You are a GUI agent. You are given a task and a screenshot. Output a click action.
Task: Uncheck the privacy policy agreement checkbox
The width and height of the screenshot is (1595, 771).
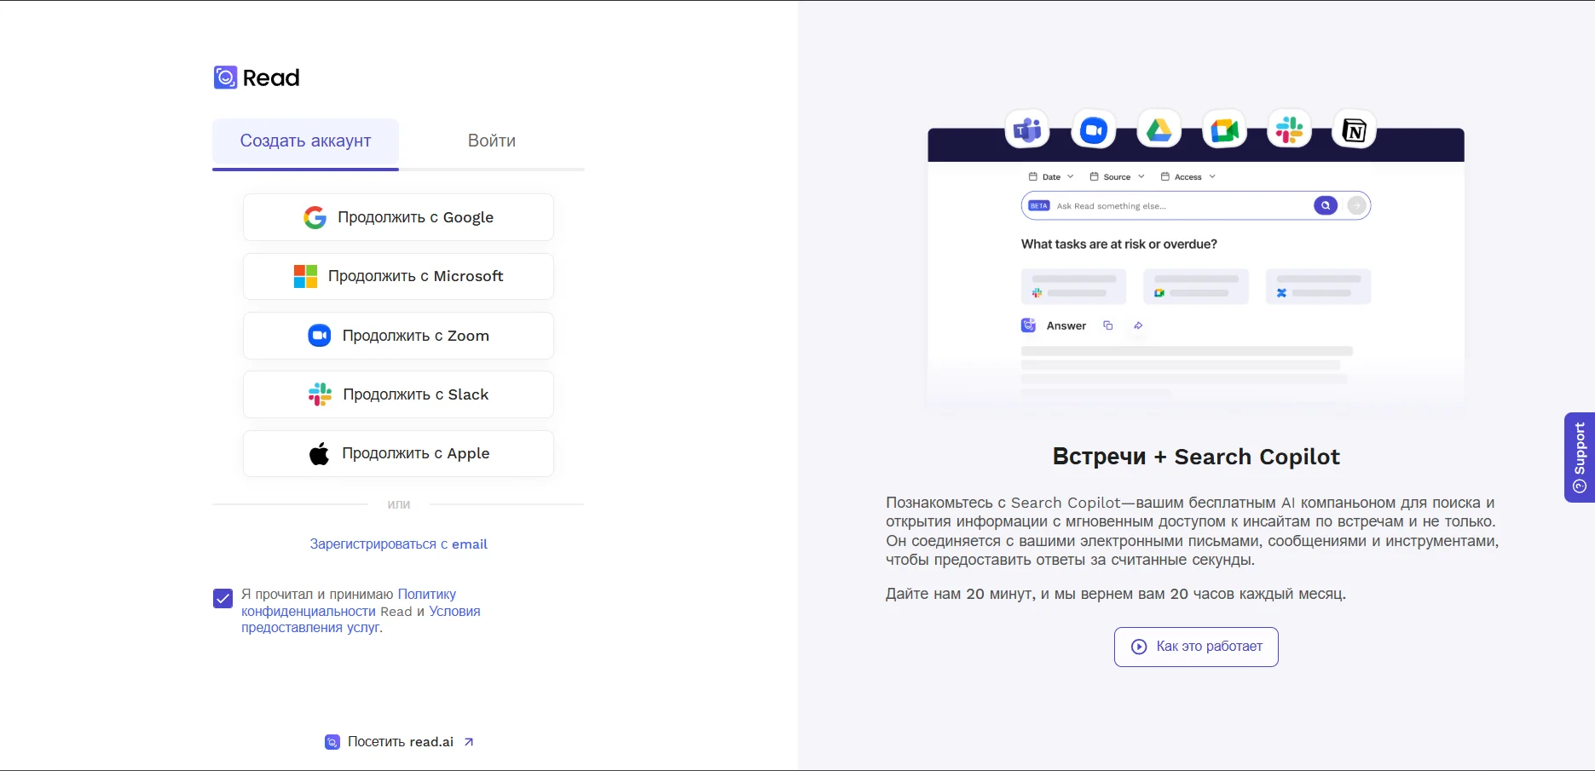(x=222, y=598)
